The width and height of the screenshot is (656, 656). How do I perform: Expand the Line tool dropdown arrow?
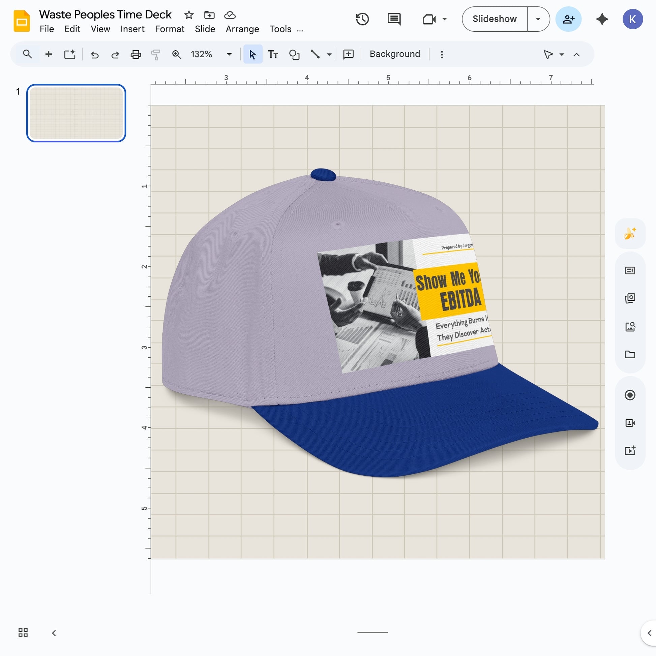tap(329, 54)
